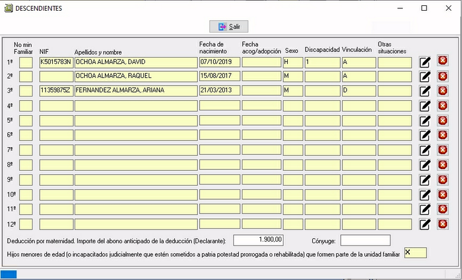Click birth date field 07/10/2019
Viewport: 462px width, 280px height.
pyautogui.click(x=220, y=62)
